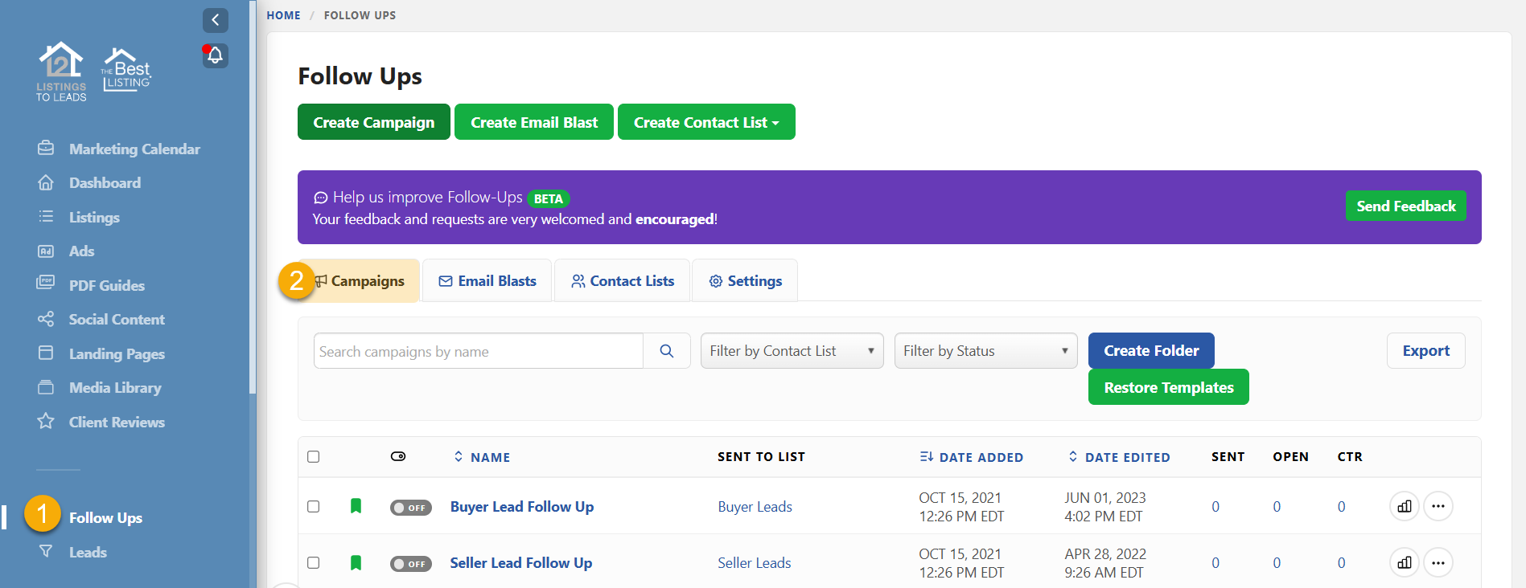The image size is (1526, 588).
Task: Click the Buyer Lead Follow Up bookmark icon
Action: 356,506
